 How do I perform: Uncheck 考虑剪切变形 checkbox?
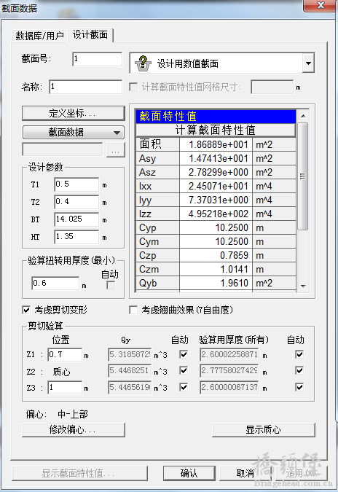(26, 310)
